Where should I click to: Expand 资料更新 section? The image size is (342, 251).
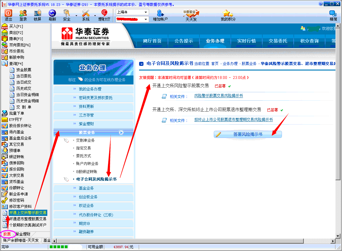coord(93,107)
